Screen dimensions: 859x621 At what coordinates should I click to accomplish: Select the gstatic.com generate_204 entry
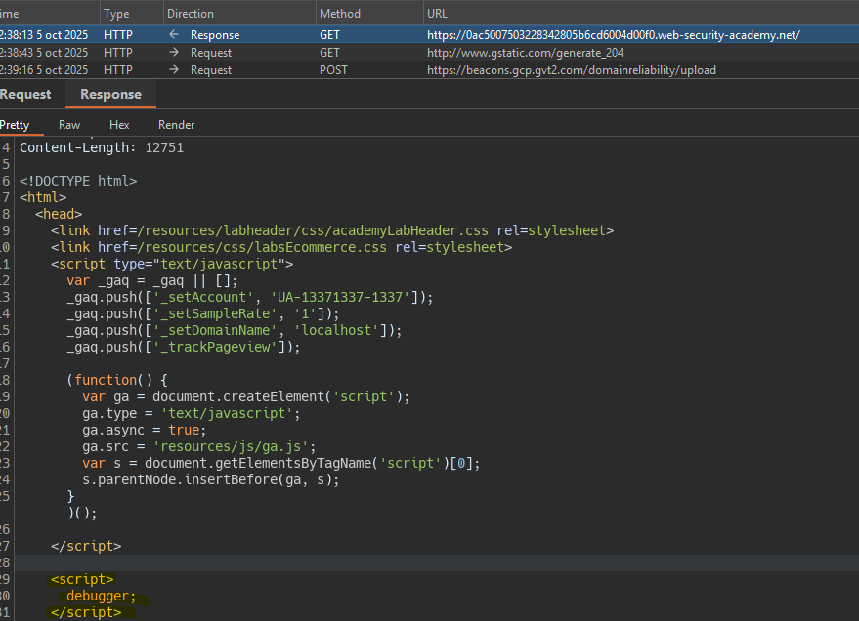pos(525,53)
